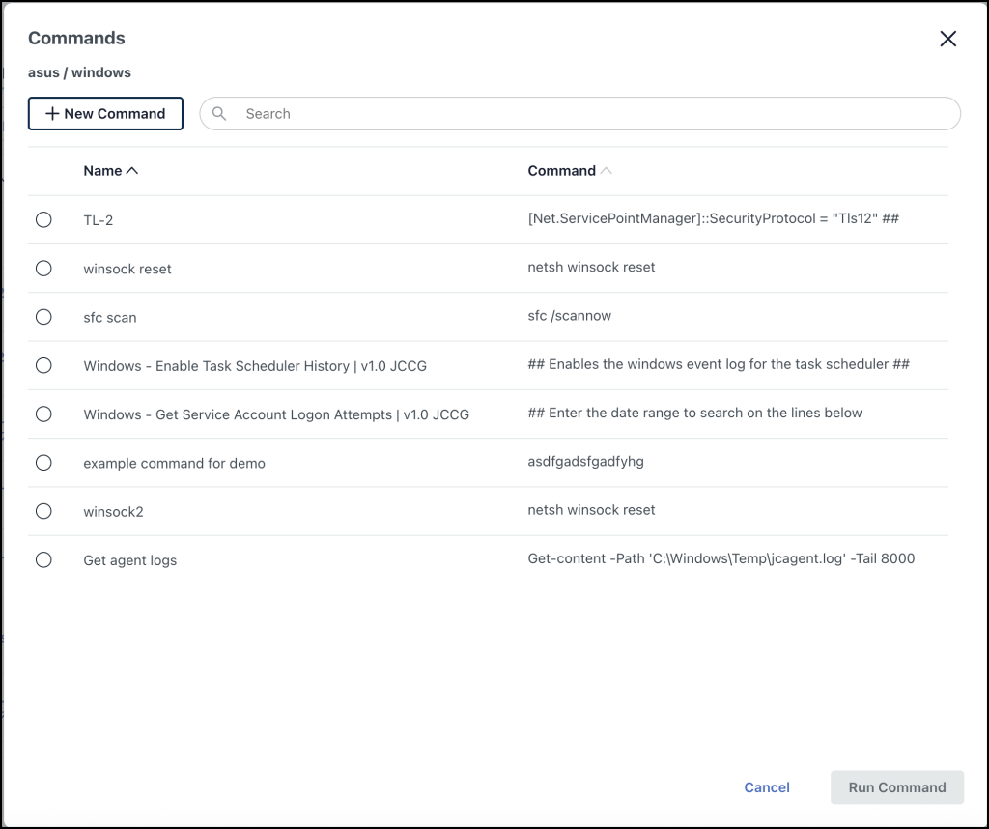Image resolution: width=989 pixels, height=829 pixels.
Task: Select the TL-2 command radio button
Action: tap(43, 219)
